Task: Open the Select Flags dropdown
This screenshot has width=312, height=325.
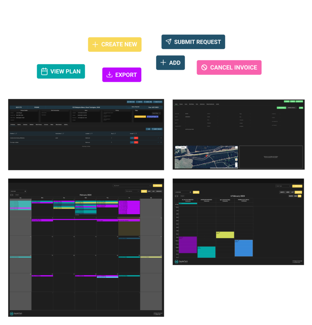Action: click(x=156, y=113)
